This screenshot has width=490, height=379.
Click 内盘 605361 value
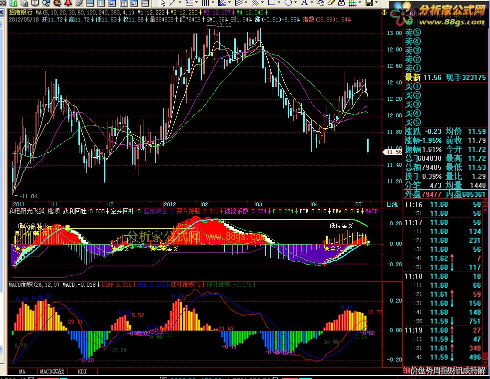(x=474, y=194)
